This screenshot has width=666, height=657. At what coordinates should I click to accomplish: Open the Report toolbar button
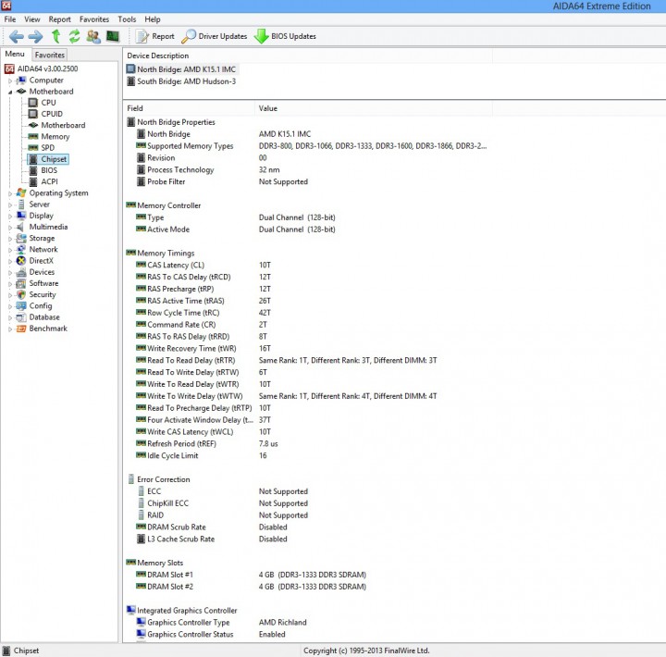[x=155, y=36]
